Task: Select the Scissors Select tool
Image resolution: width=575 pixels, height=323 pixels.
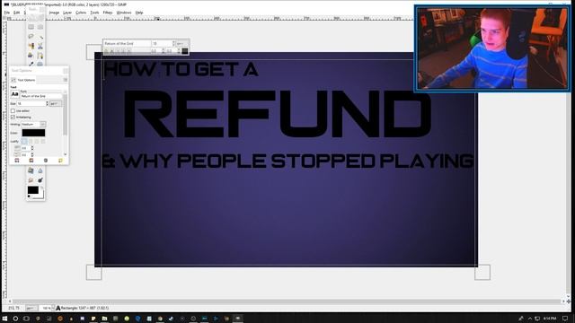Action: 40,46
